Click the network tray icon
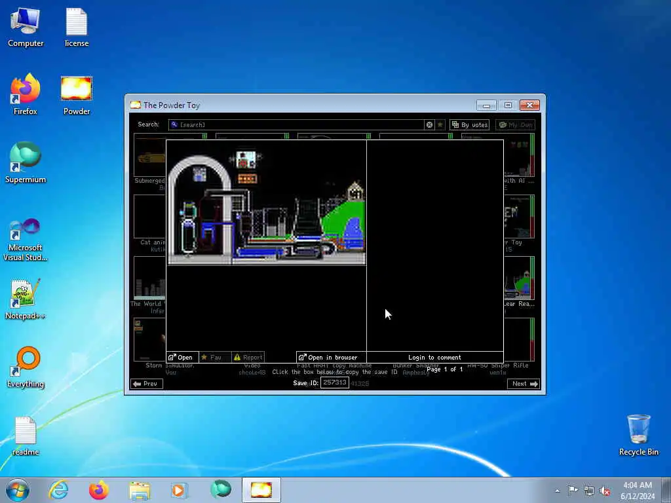Image resolution: width=671 pixels, height=503 pixels. pos(589,491)
